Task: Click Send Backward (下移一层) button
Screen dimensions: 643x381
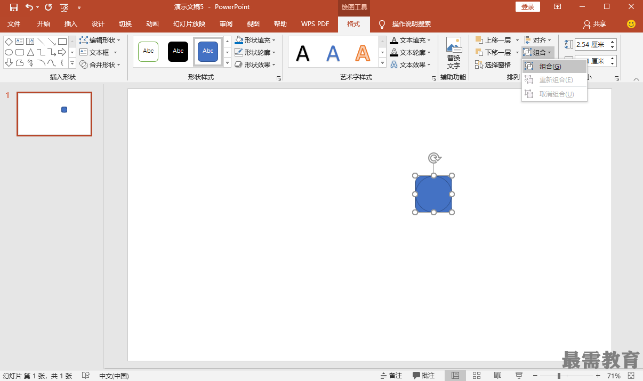Action: coord(493,52)
